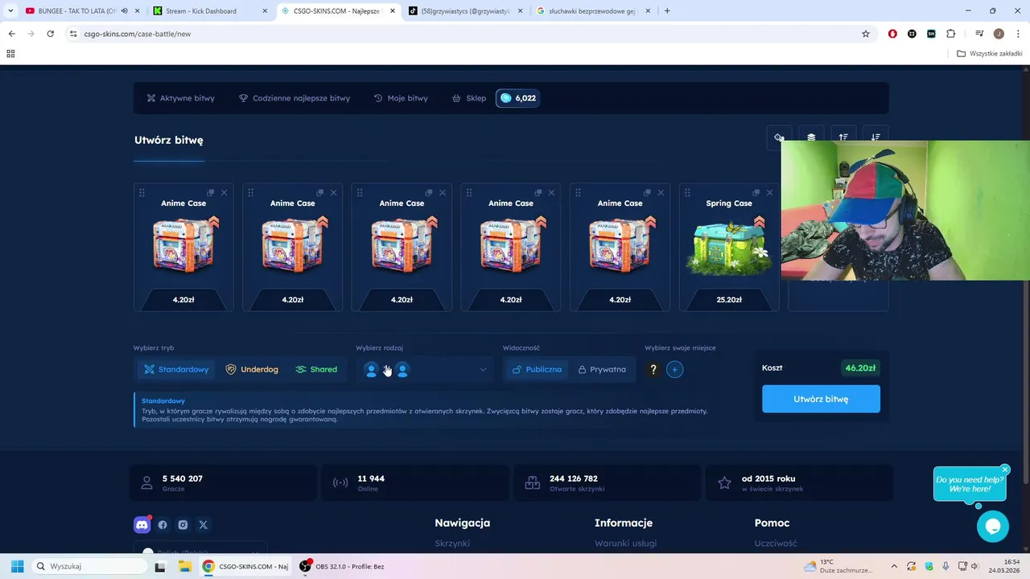This screenshot has width=1030, height=579.
Task: Grab the Spring Case drag handle dots
Action: [687, 193]
